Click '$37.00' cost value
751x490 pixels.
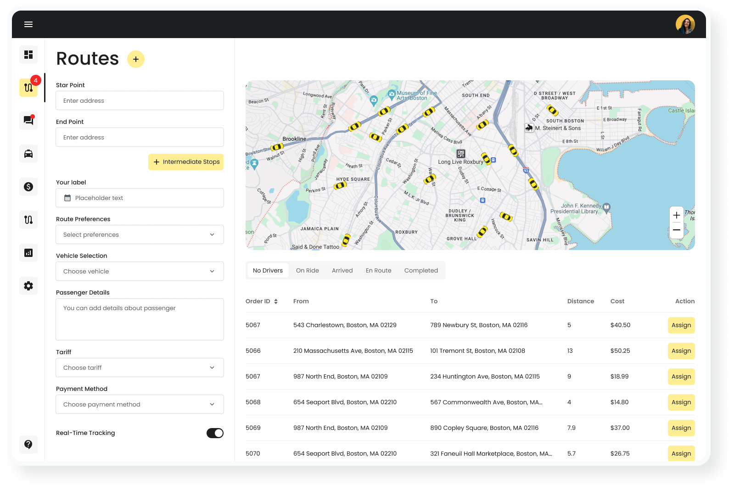click(620, 428)
